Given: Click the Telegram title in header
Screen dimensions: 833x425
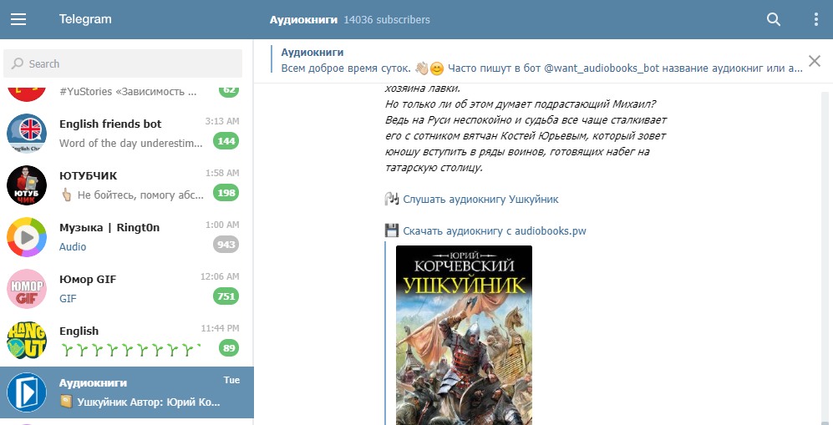Looking at the screenshot, I should pyautogui.click(x=85, y=19).
